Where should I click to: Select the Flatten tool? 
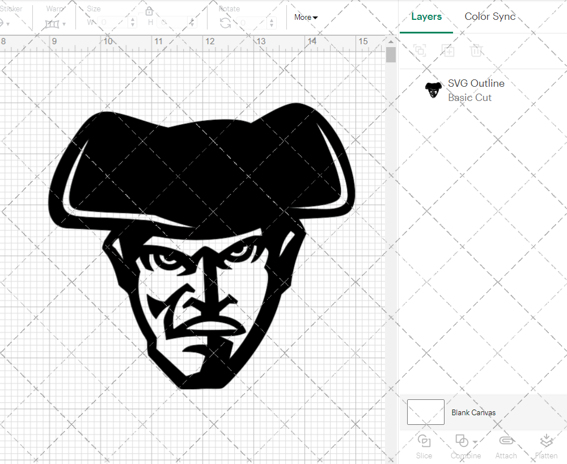546,447
